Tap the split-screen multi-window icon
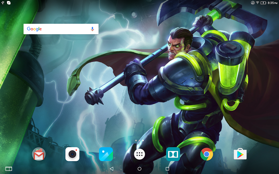The height and width of the screenshot is (174, 279). 9,169
